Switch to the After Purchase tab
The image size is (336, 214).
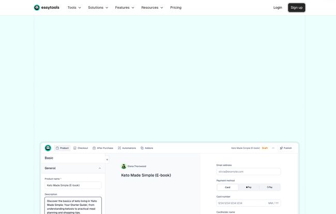point(103,148)
